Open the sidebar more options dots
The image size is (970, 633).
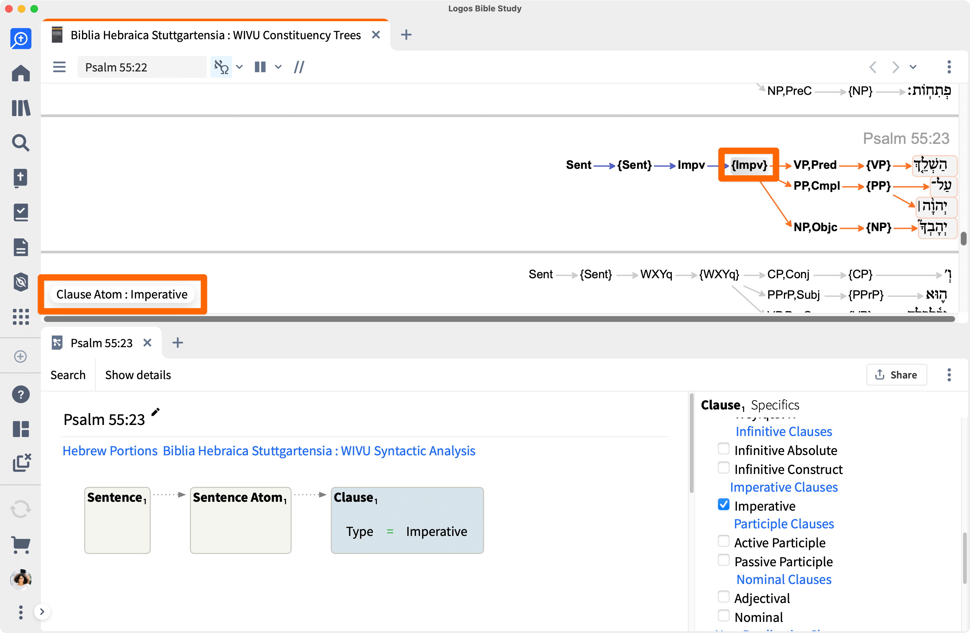click(x=21, y=612)
